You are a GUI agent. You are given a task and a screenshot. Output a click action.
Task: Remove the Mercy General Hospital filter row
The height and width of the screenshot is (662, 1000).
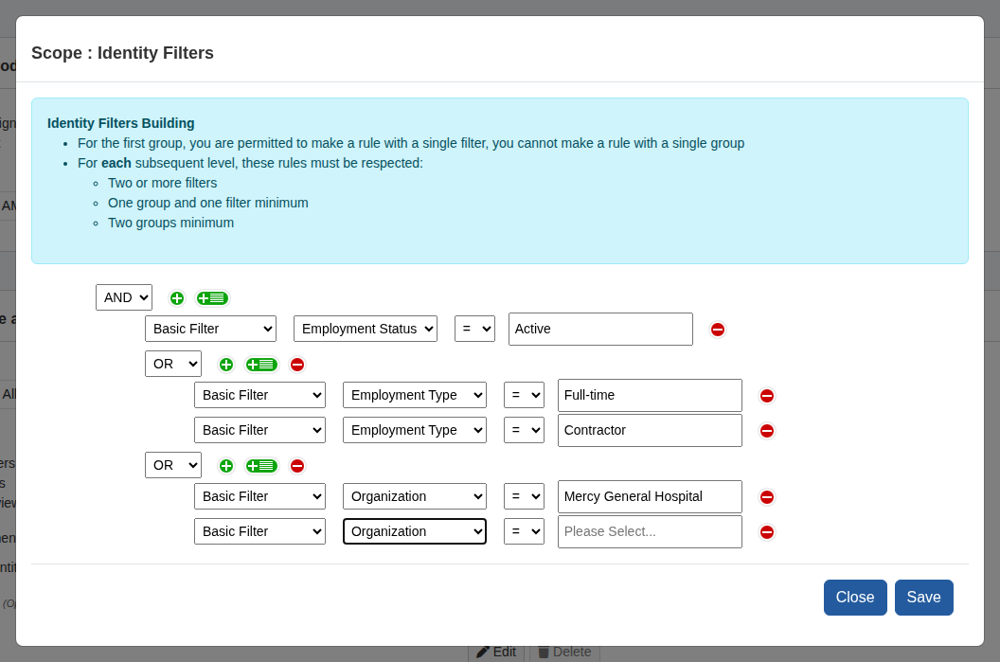point(767,497)
